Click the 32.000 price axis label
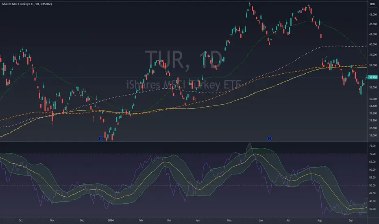 pos(373,136)
